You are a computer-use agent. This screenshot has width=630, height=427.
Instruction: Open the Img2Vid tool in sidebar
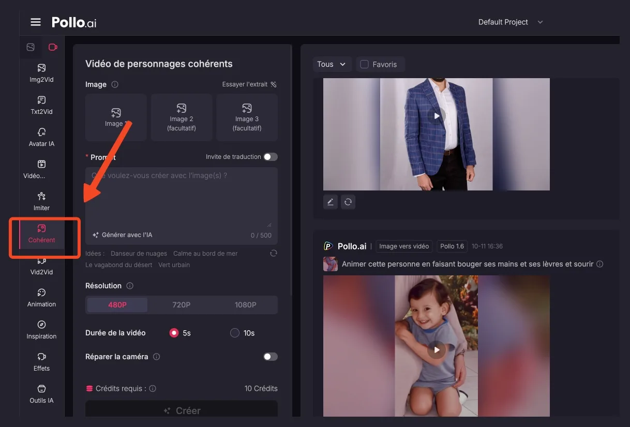coord(41,73)
